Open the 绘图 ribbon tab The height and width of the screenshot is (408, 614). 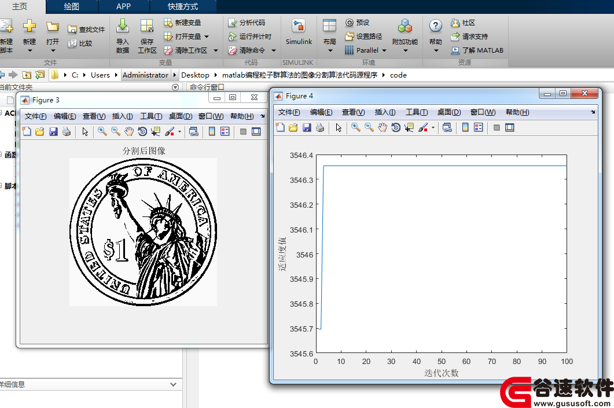pyautogui.click(x=72, y=7)
